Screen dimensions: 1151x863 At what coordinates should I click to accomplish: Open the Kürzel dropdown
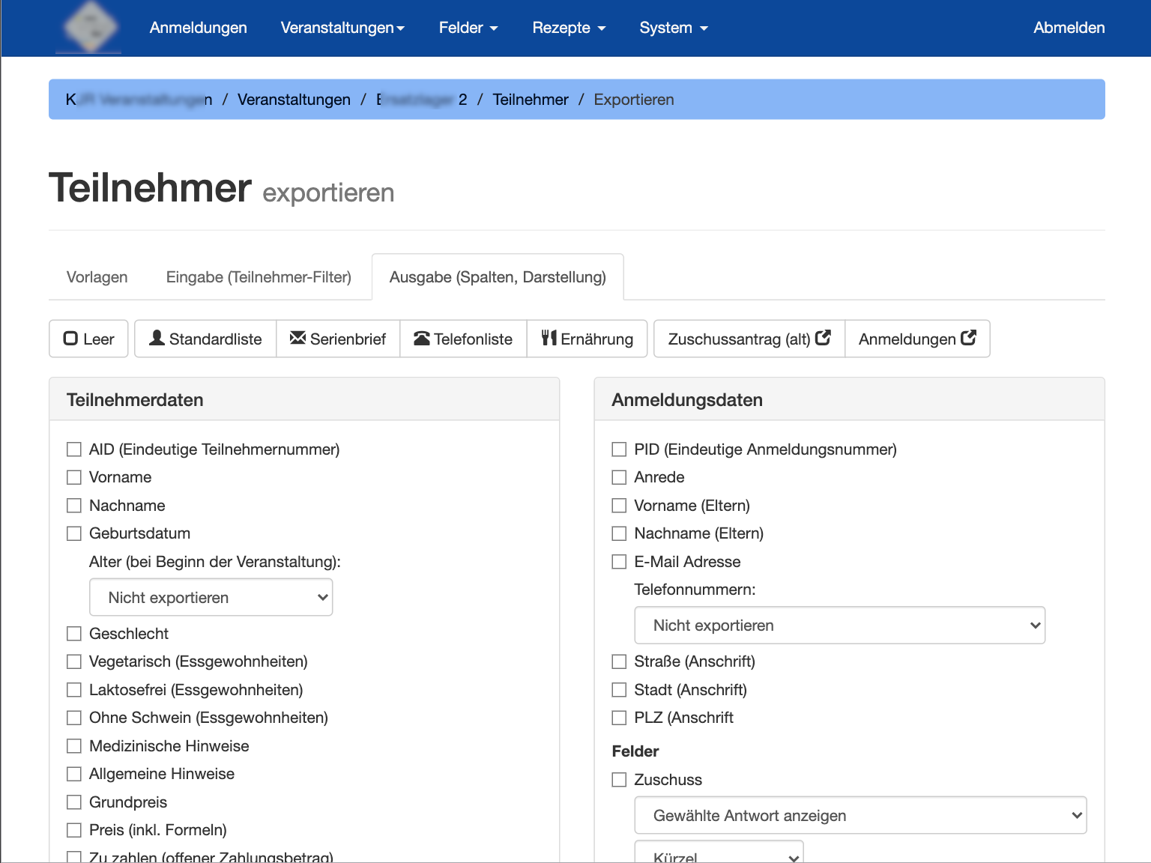click(719, 853)
